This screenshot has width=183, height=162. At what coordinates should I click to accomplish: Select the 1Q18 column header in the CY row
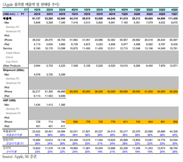(36, 10)
